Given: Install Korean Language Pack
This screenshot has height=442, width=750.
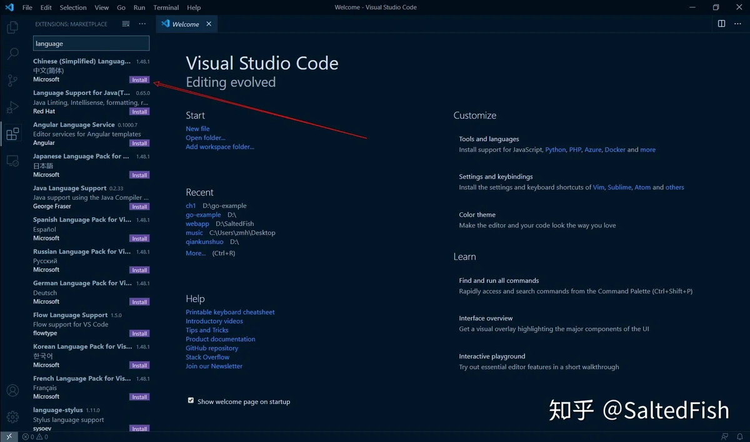Looking at the screenshot, I should point(139,365).
